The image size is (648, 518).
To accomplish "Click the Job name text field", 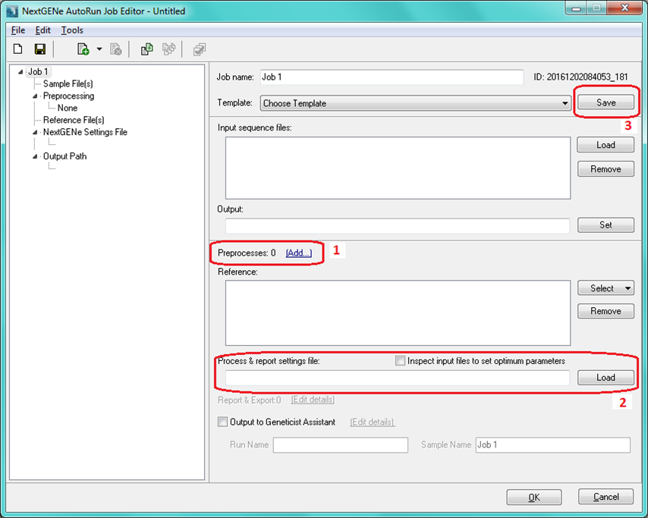I will point(392,77).
